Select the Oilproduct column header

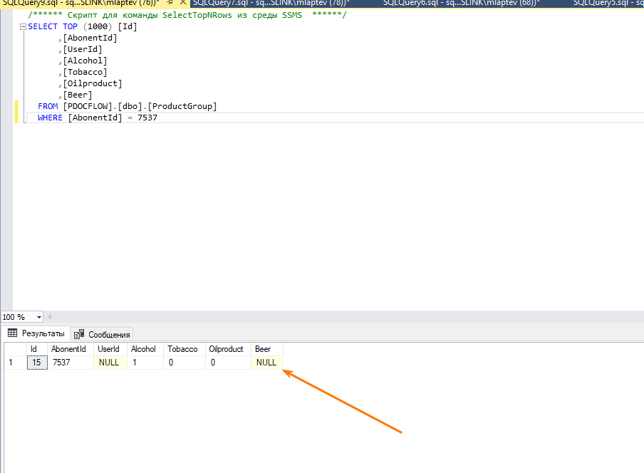click(228, 349)
